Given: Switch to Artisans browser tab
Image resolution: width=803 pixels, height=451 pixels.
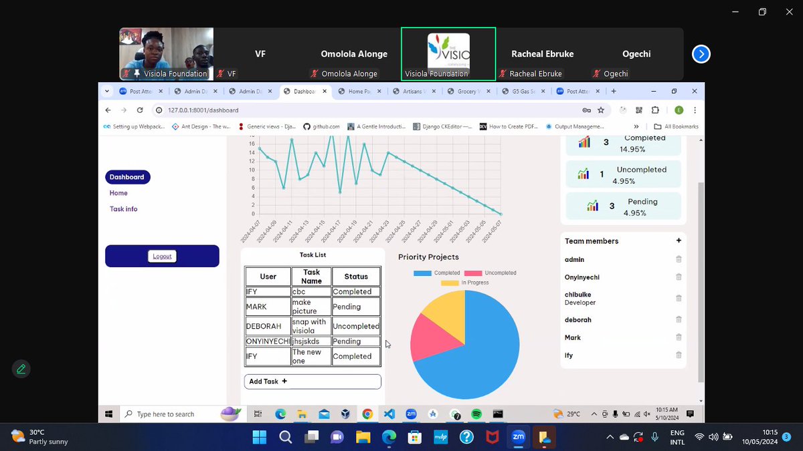Looking at the screenshot, I should pyautogui.click(x=416, y=92).
